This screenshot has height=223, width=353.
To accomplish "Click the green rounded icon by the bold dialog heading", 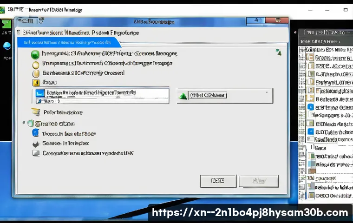I will pos(31,124).
